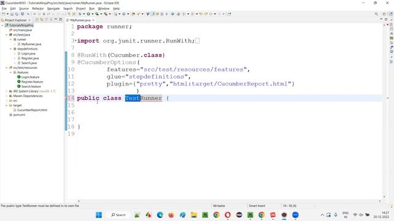Click the taskbar Search box
The height and width of the screenshot is (221, 394).
click(x=118, y=215)
